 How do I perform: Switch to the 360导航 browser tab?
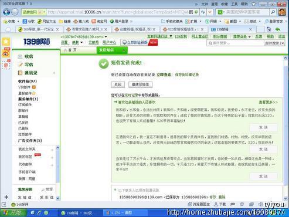pos(38,29)
